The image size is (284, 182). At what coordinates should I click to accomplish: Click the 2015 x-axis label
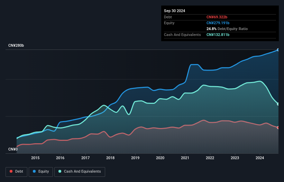coord(35,158)
